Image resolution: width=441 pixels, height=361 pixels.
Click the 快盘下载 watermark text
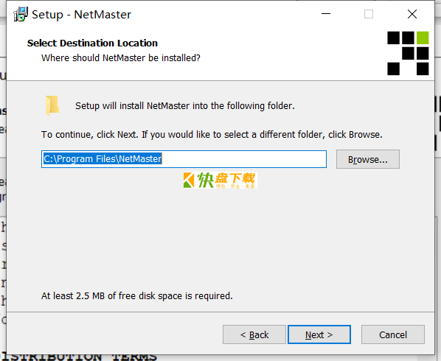226,180
